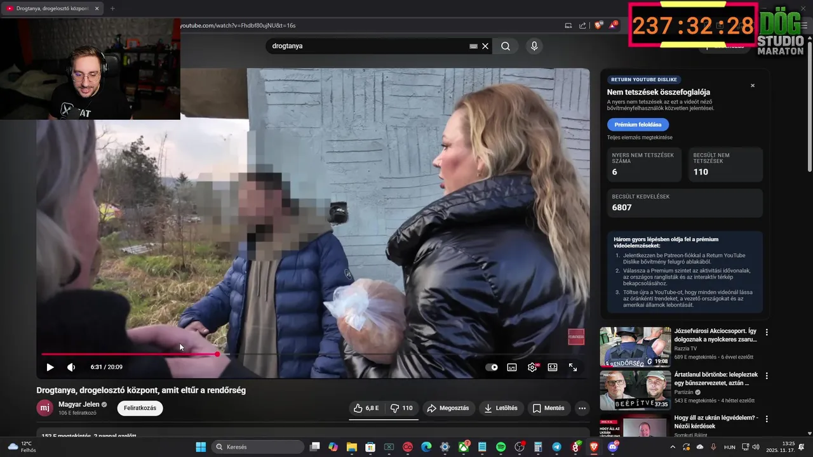Viewport: 813px width, 457px height.
Task: Open options for Ártatlanul börtönbe video
Action: [x=767, y=376]
